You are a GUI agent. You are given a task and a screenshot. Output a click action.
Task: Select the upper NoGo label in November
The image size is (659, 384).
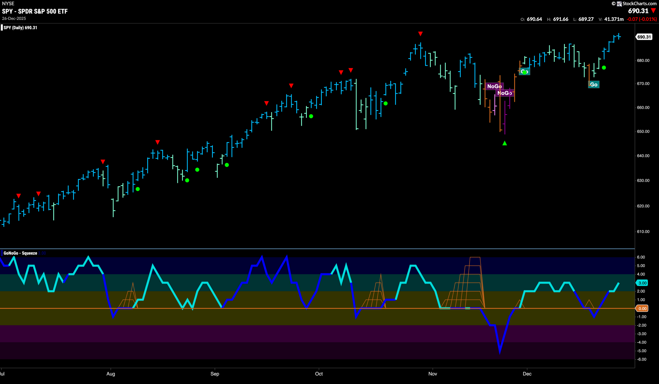pos(494,86)
